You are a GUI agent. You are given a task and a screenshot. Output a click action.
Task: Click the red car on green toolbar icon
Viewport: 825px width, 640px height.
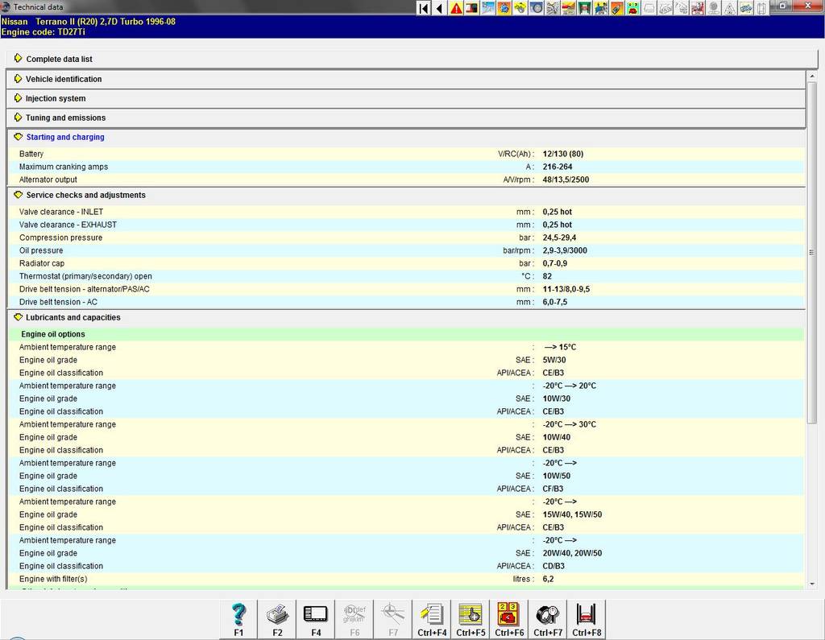coord(633,8)
